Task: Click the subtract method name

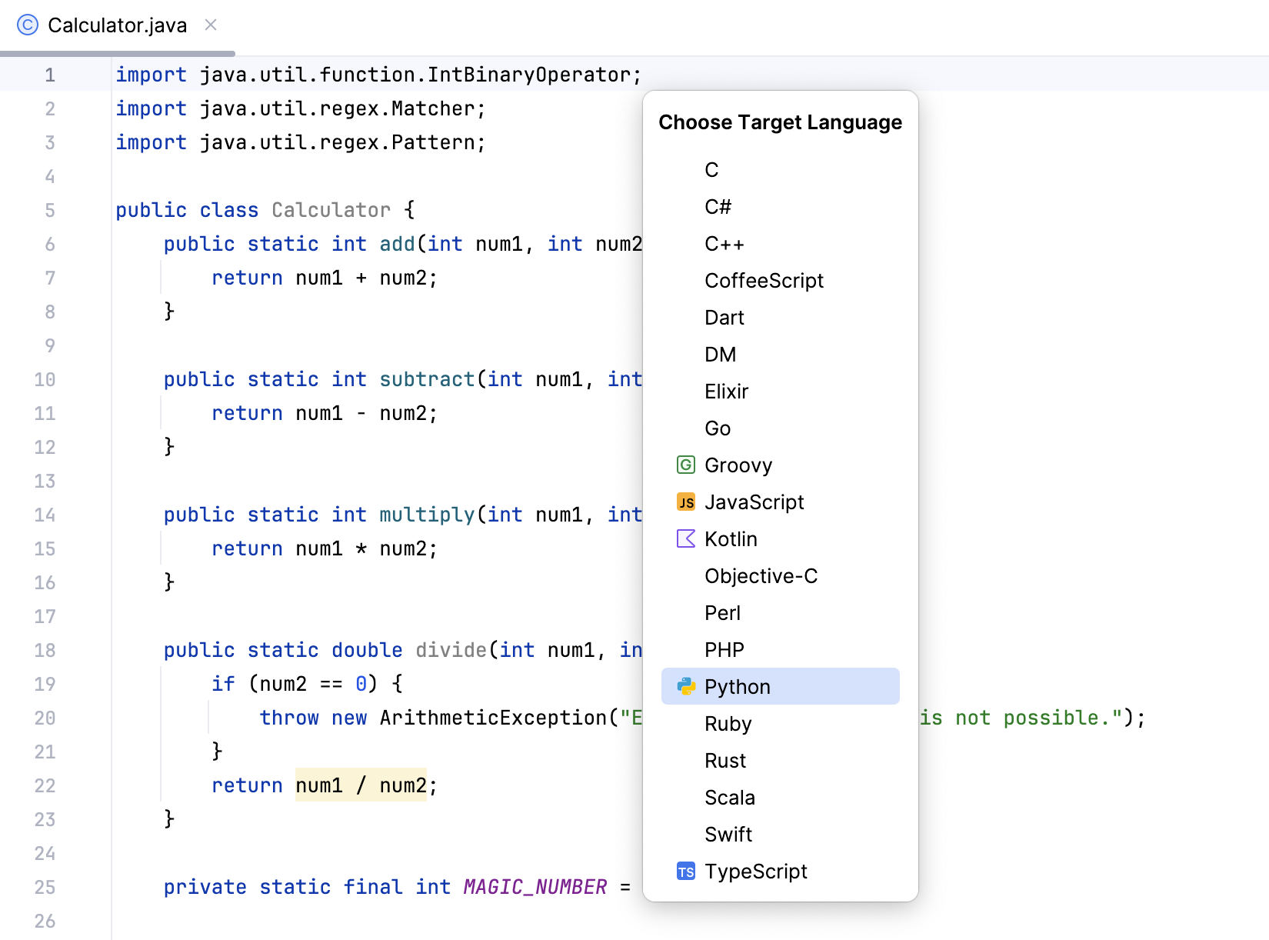Action: [x=427, y=380]
